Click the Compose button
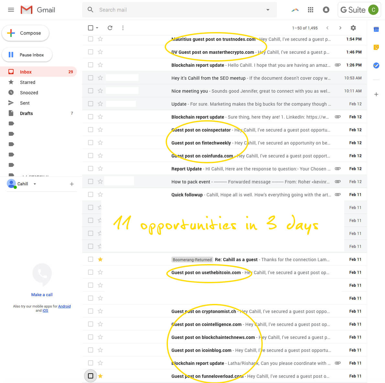385x383 pixels. [26, 33]
